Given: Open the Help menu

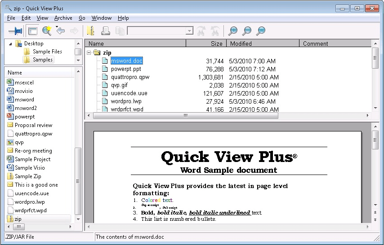Looking at the screenshot, I should [x=123, y=18].
